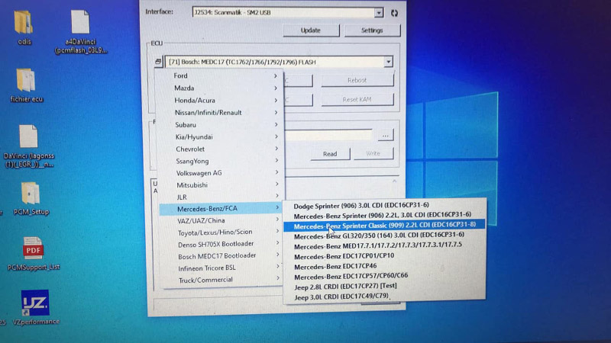This screenshot has width=611, height=343.
Task: Select Dodge Sprinter (906) 3.0L CDI
Action: (384, 205)
